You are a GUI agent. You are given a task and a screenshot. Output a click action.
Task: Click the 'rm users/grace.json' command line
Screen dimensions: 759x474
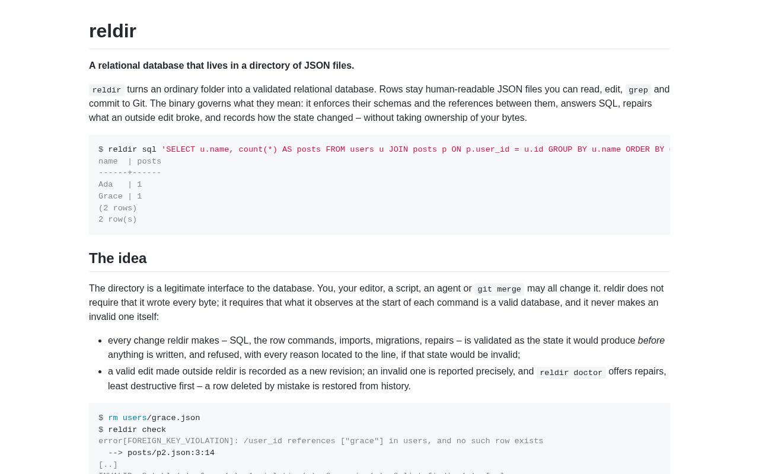coord(149,418)
